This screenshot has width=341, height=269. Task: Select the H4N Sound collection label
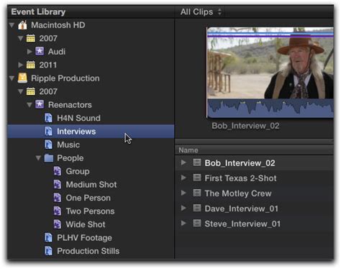click(x=78, y=118)
